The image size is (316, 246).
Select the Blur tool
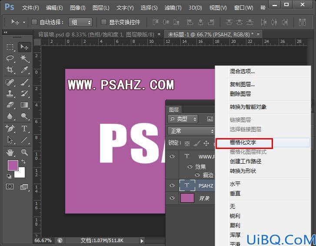[x=10, y=116]
